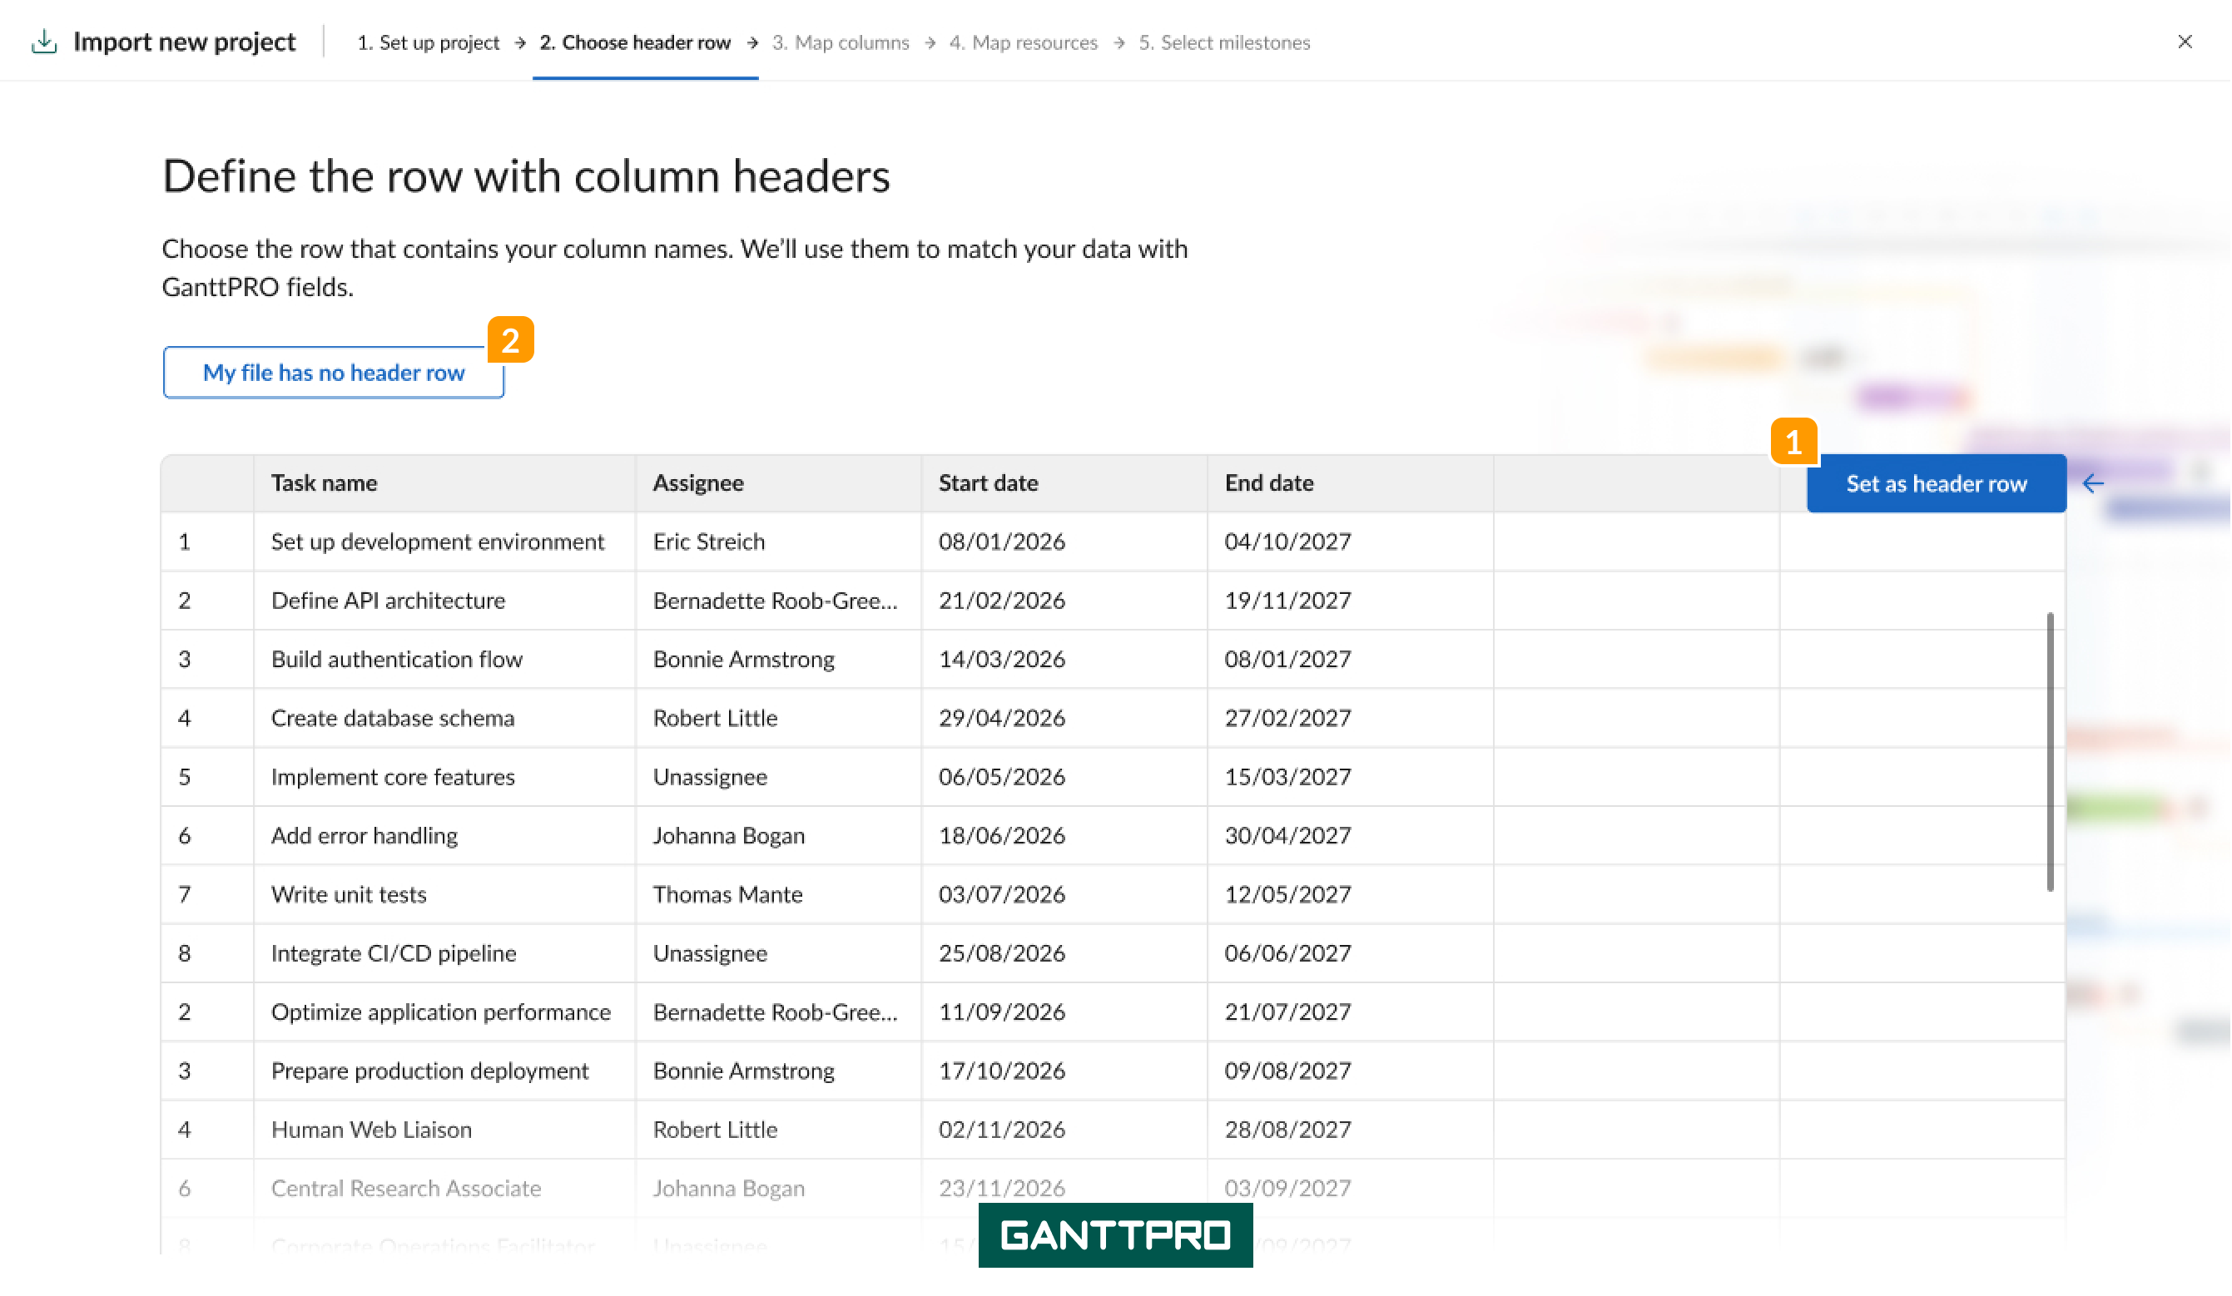Screen dimensions: 2232x1296
Task: Select the Write unit tests row
Action: click(x=1114, y=894)
